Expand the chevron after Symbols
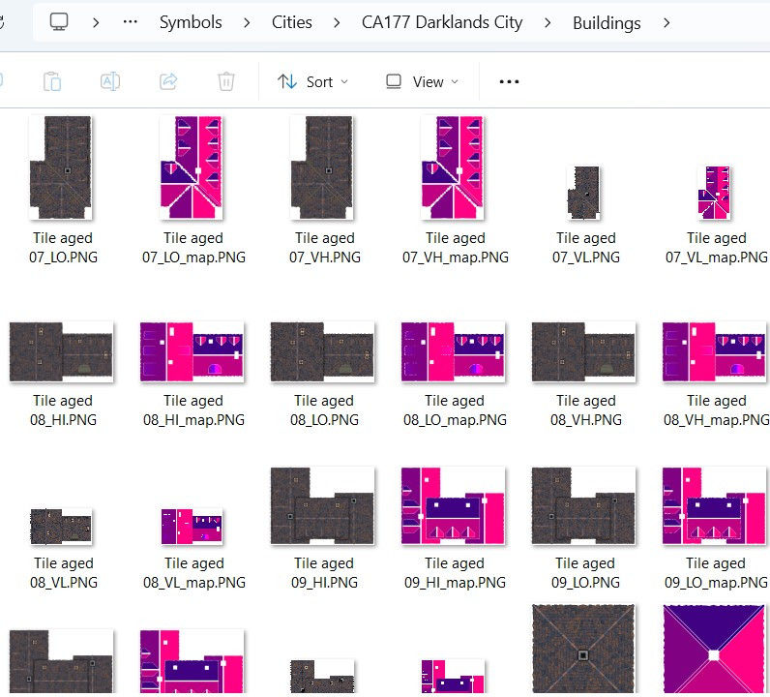This screenshot has height=697, width=770. pyautogui.click(x=247, y=22)
